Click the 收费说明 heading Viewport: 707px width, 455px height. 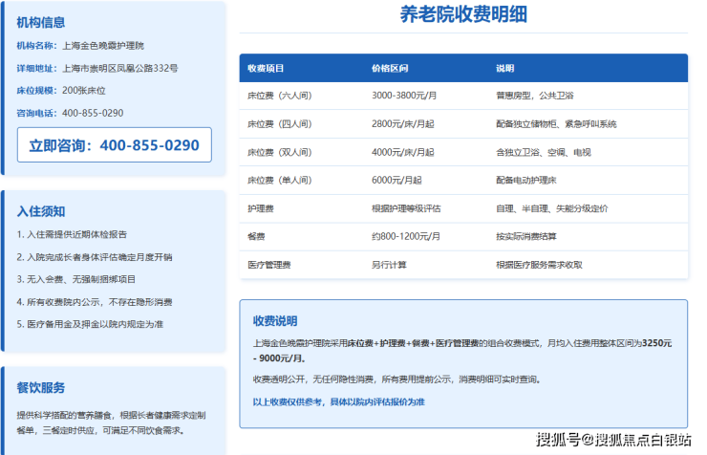coord(275,321)
